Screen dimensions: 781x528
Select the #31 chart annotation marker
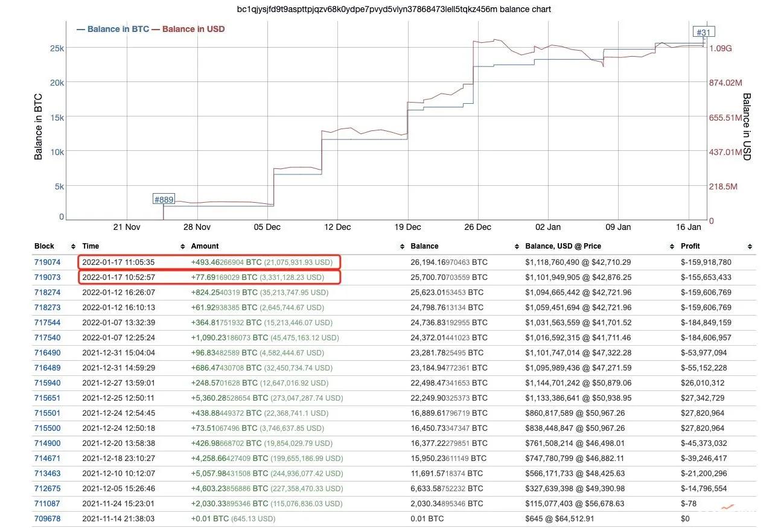pyautogui.click(x=703, y=33)
